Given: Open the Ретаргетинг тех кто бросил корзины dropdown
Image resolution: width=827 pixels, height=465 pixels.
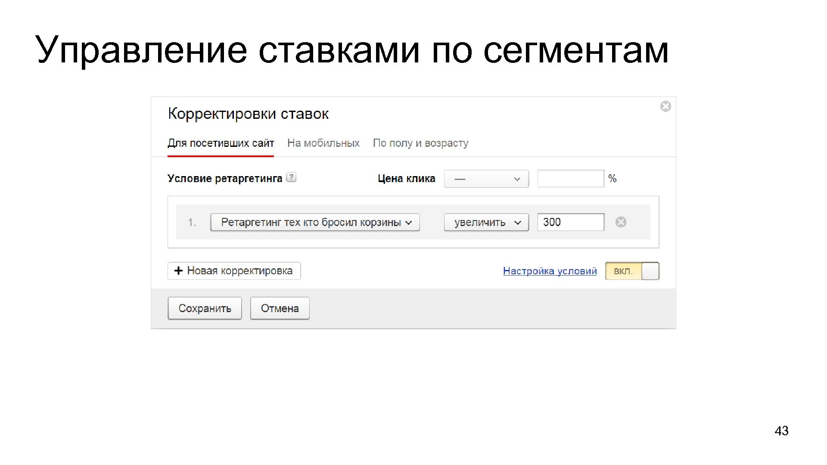Looking at the screenshot, I should [x=315, y=222].
